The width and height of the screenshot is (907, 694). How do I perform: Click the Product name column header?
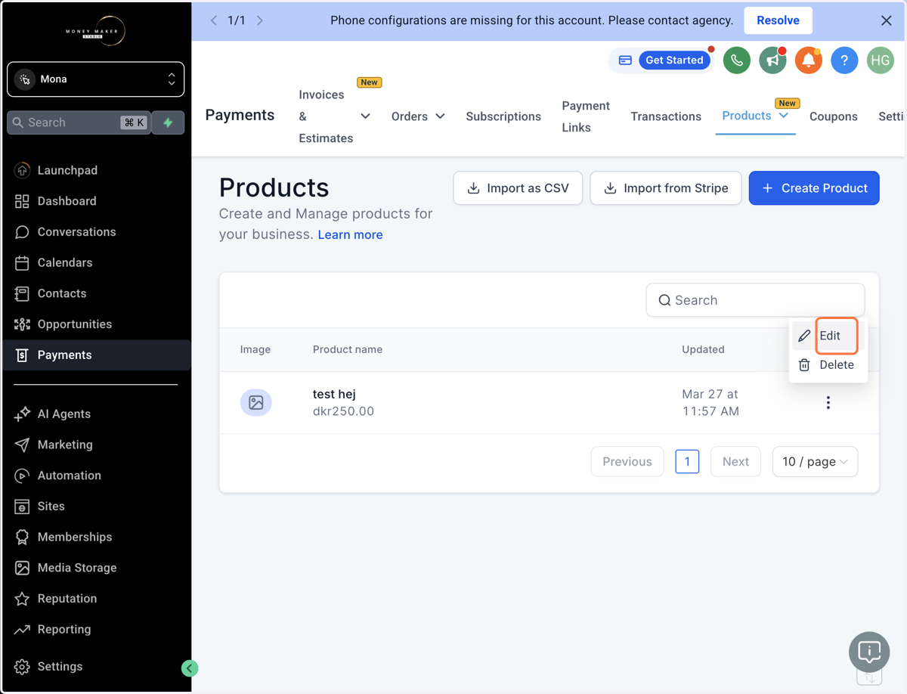[348, 349]
